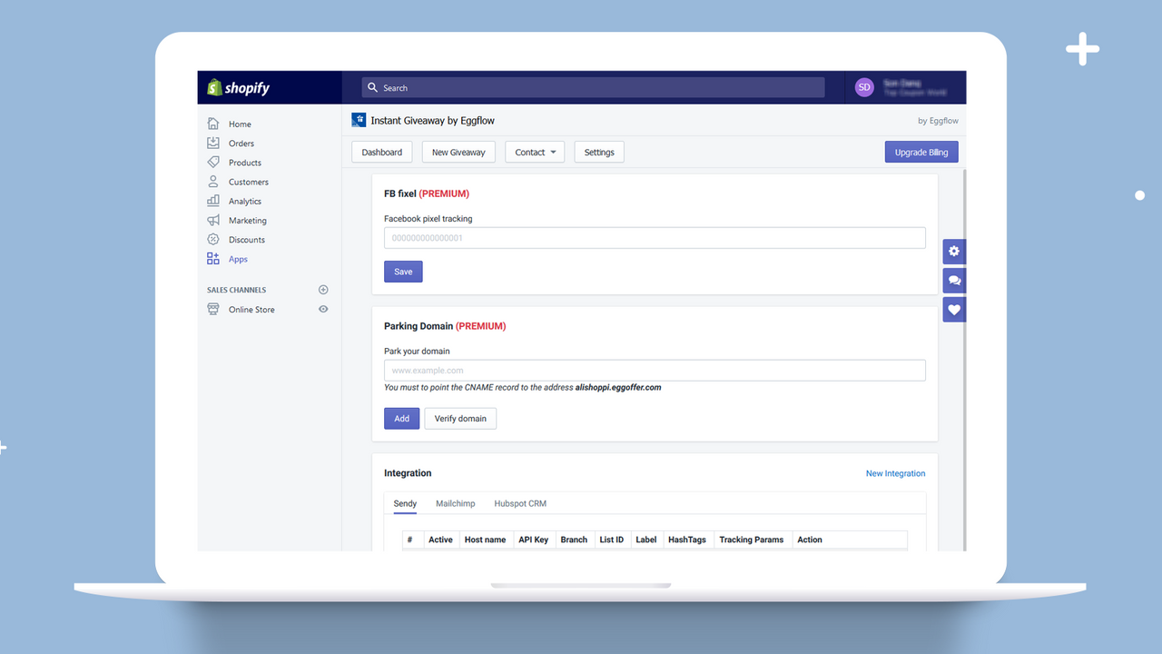
Task: Click the Label column header
Action: click(646, 540)
